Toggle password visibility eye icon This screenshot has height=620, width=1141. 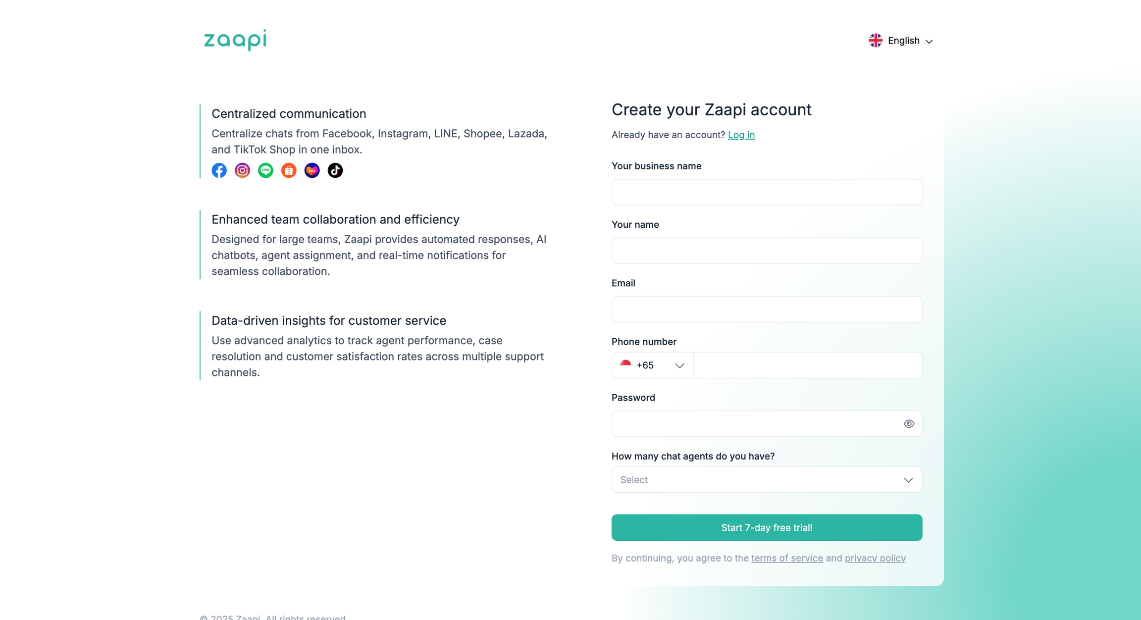tap(909, 424)
